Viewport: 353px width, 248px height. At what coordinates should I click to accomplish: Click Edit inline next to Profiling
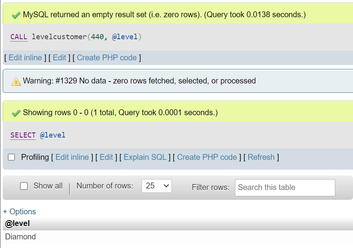click(72, 157)
